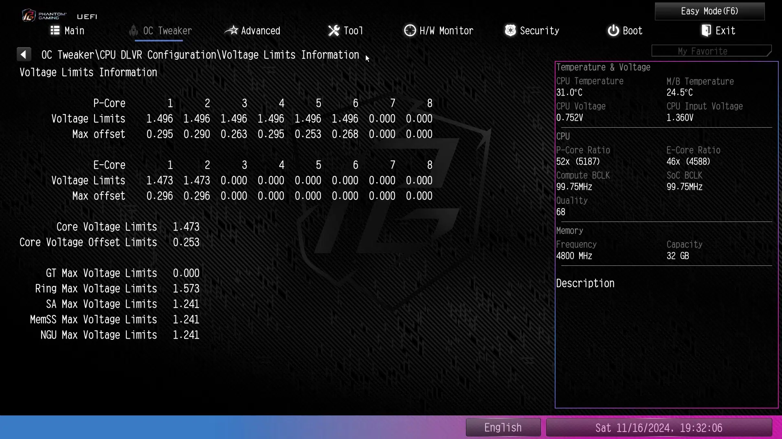
Task: Click the P-Core row header
Action: tap(109, 103)
